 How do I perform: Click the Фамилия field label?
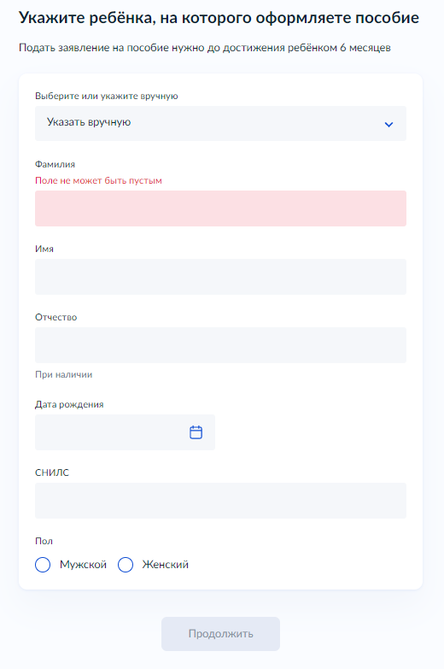(55, 164)
